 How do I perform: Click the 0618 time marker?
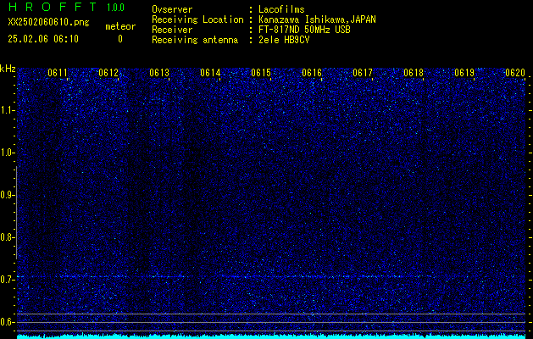[414, 73]
